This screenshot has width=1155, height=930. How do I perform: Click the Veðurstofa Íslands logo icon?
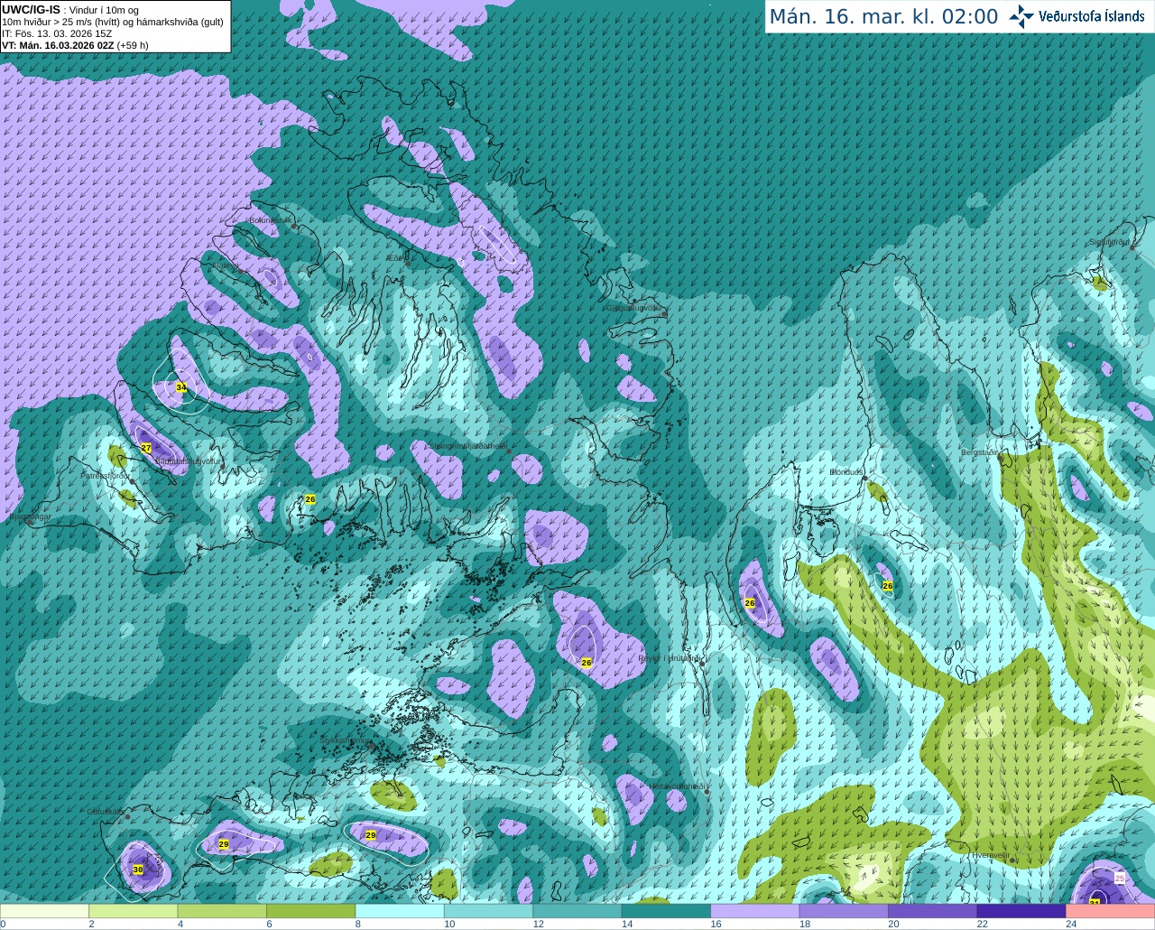[1021, 16]
